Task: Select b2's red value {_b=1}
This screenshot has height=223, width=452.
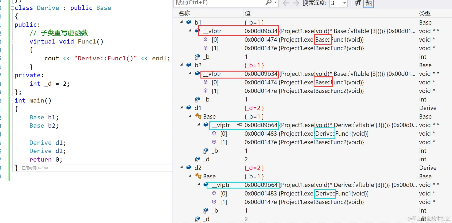Action: [254, 65]
